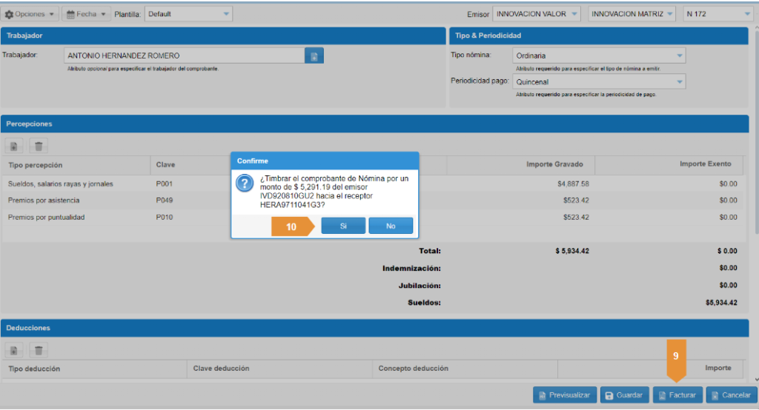Viewport: 759px width, 410px height.
Task: Click trash icon in Deducciones section
Action: click(x=39, y=350)
